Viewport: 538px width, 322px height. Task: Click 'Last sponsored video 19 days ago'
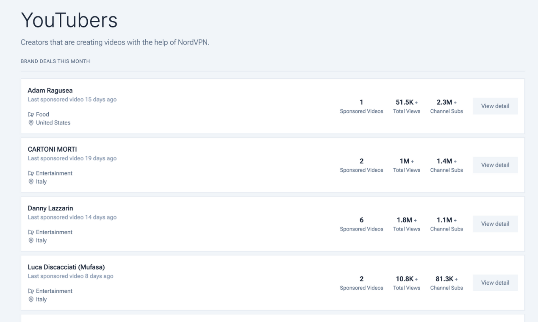72,158
